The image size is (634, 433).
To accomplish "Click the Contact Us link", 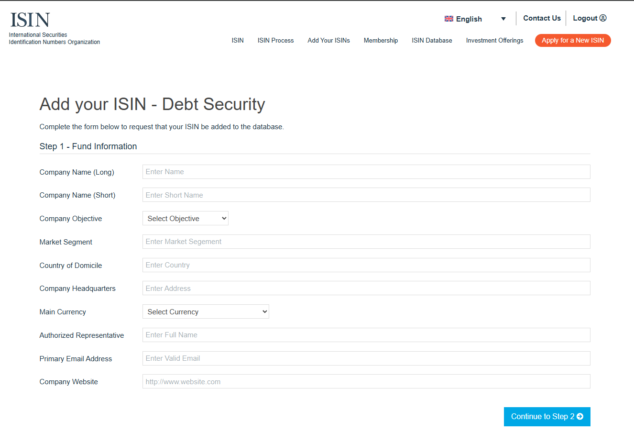I will (x=542, y=18).
